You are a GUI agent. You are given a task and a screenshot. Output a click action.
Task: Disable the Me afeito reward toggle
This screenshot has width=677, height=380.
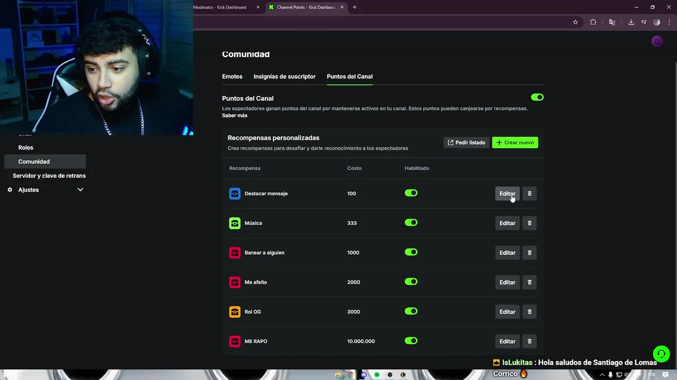pyautogui.click(x=411, y=282)
